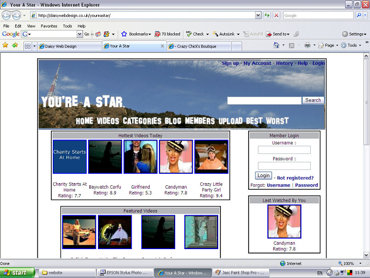370x278 pixels.
Task: Open the Edit menu
Action: pyautogui.click(x=18, y=26)
